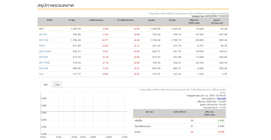Click the Open(I) market status link
Viewport: 271px width, 140px height.
pyautogui.click(x=221, y=99)
